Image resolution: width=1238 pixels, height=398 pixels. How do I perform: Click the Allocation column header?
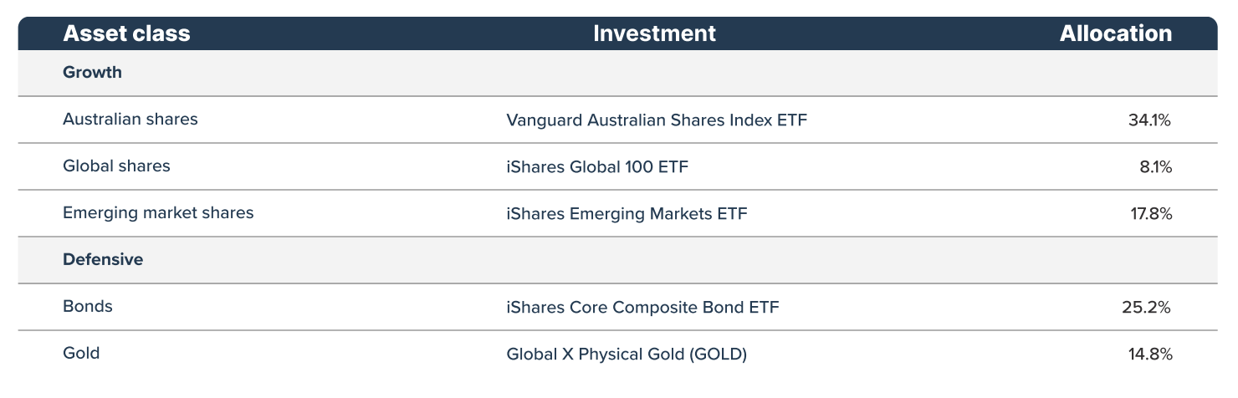click(x=1115, y=33)
